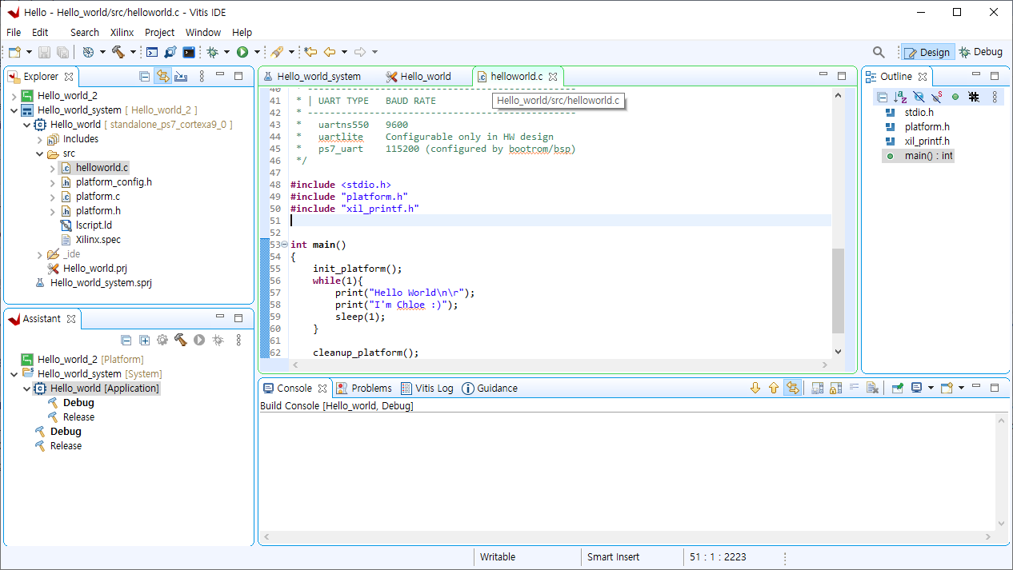The image size is (1013, 570).
Task: Switch to the Guidance tab
Action: pyautogui.click(x=490, y=389)
